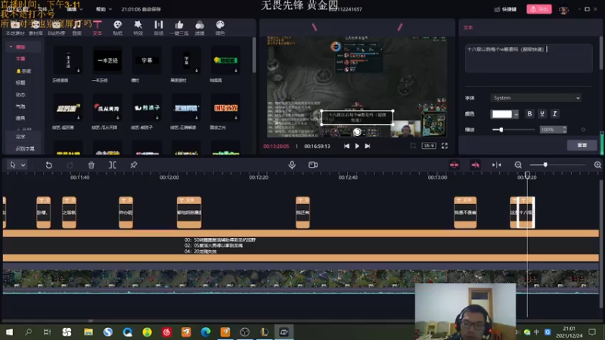Enter fullscreen preview mode
This screenshot has width=605, height=340.
pyautogui.click(x=445, y=146)
